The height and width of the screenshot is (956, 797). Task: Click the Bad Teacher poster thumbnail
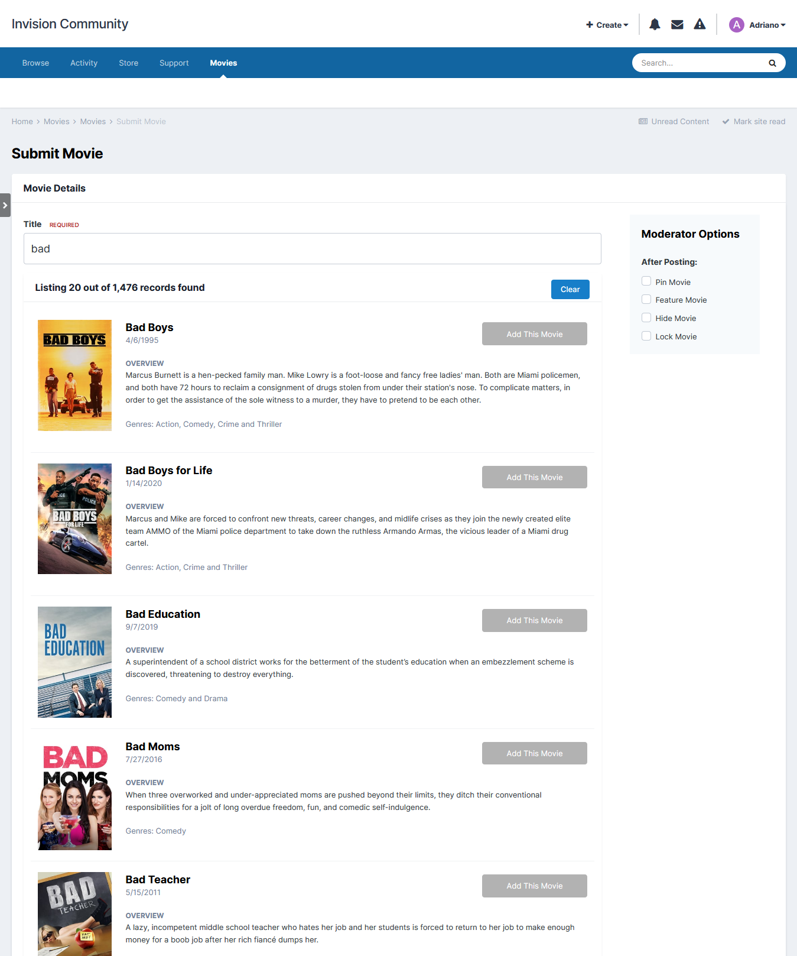point(74,914)
